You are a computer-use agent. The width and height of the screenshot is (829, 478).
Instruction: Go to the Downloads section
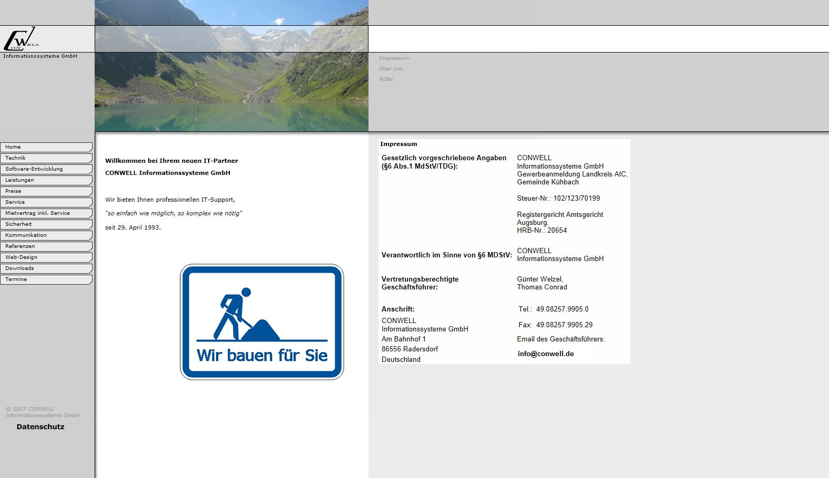(x=46, y=268)
